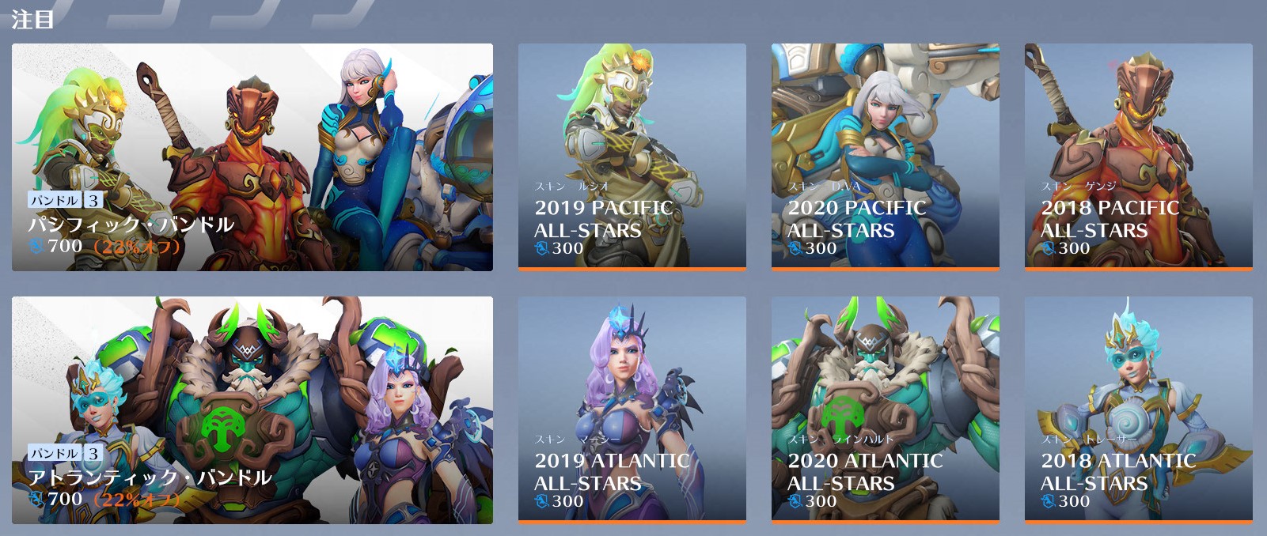1267x536 pixels.
Task: Click the token icon beside 2018 Pacific price
Action: click(1049, 249)
